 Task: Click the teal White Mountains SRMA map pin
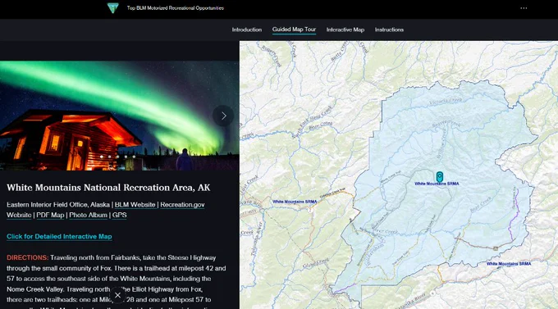[x=440, y=176]
